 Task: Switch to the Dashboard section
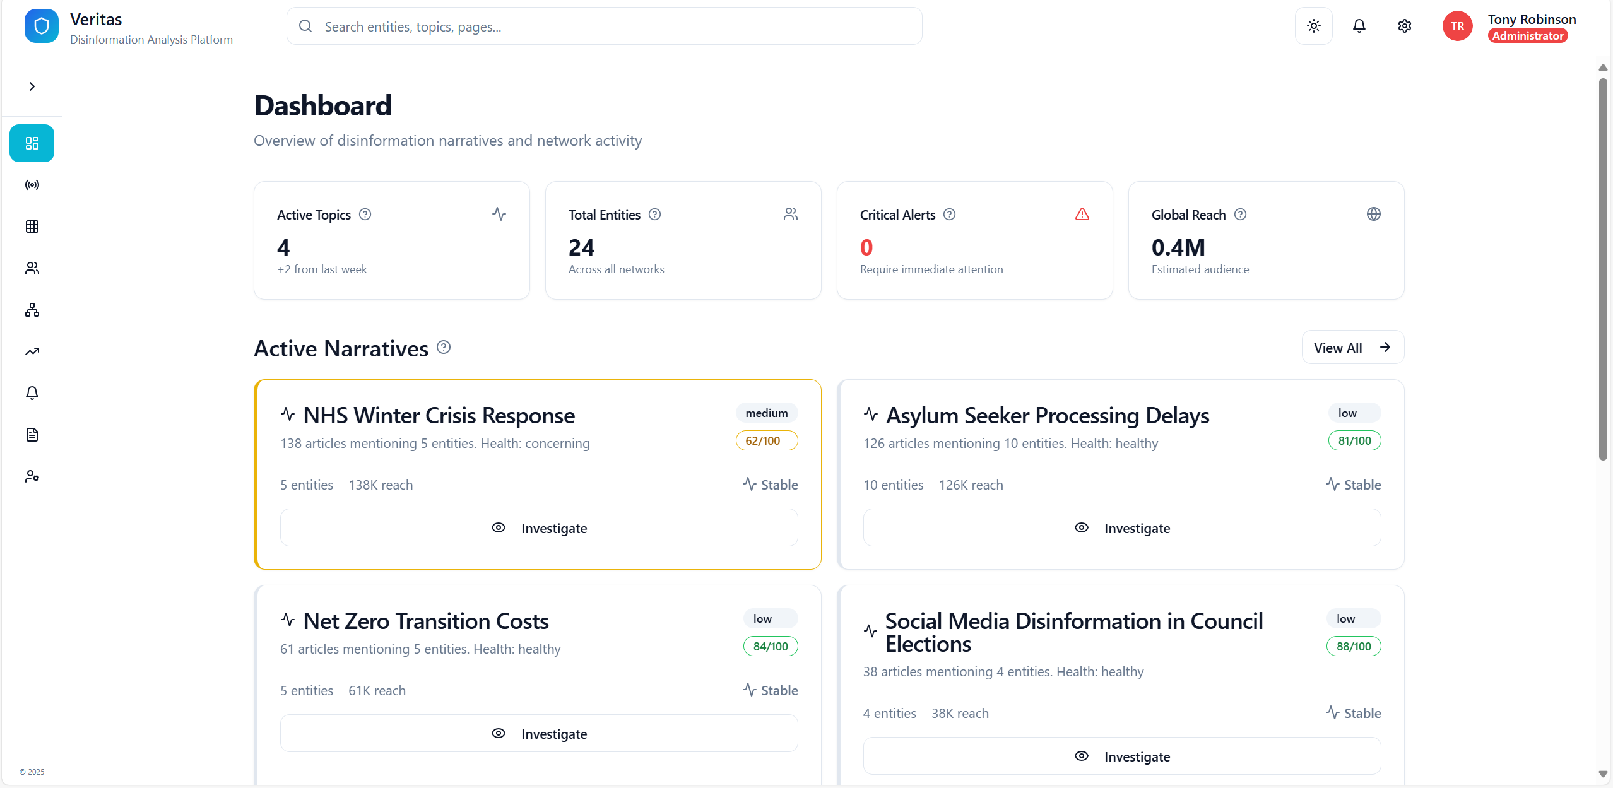click(32, 143)
